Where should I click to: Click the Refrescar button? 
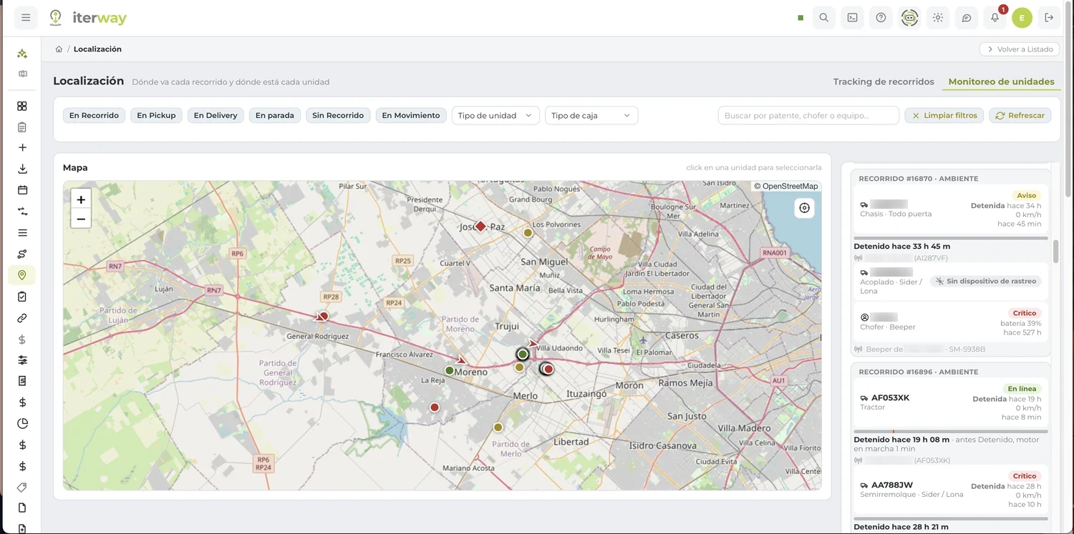(1020, 115)
